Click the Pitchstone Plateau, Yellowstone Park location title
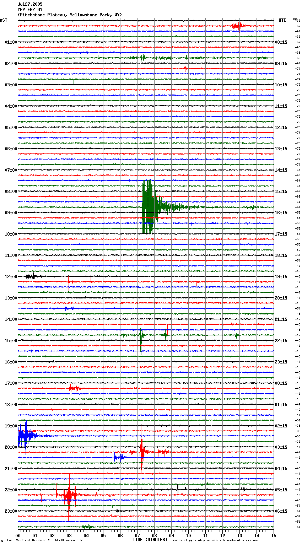The width and height of the screenshot is (302, 545). 70,15
